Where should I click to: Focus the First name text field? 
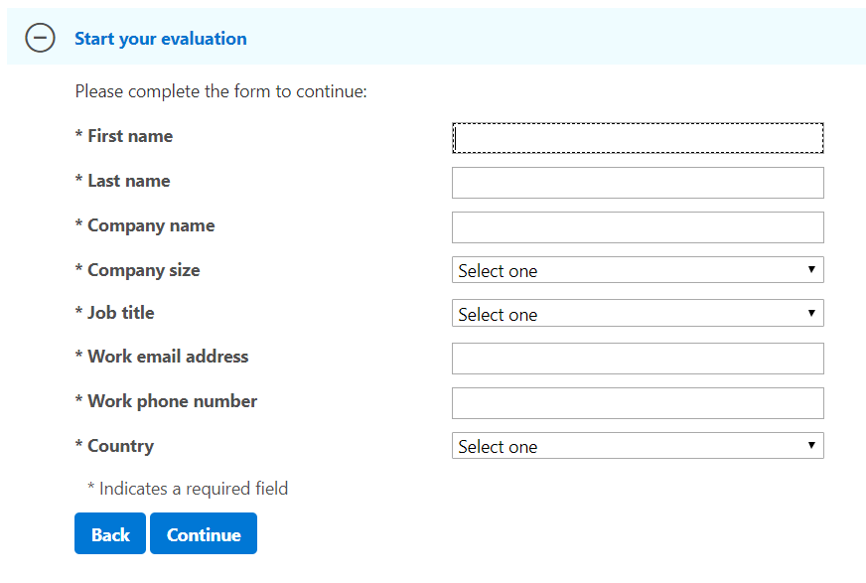(638, 138)
